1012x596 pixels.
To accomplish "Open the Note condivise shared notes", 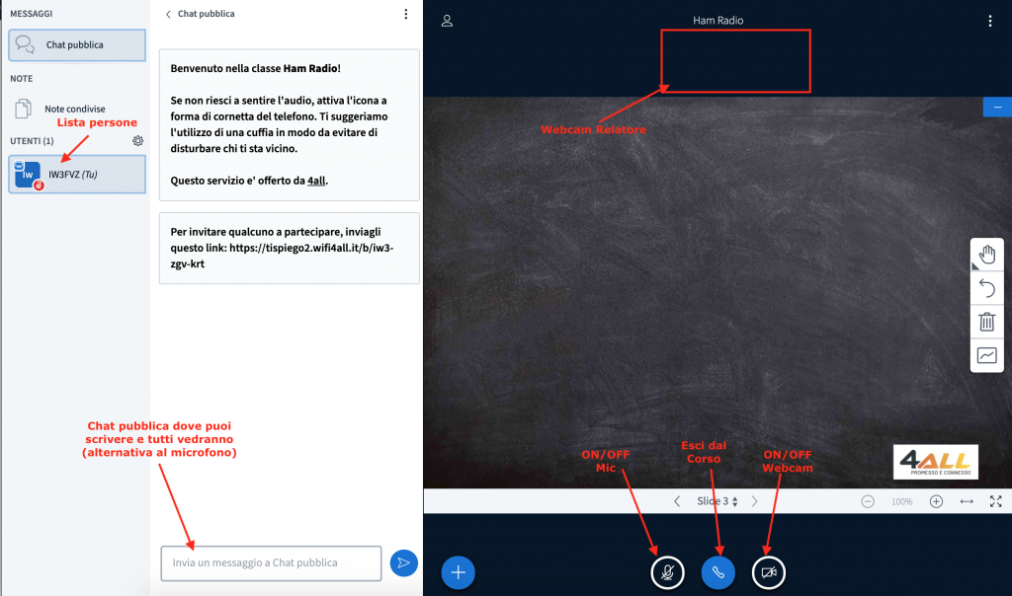I will click(x=77, y=109).
